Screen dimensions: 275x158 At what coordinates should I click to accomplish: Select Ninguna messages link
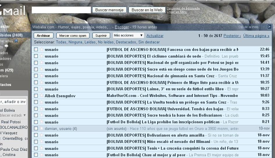tap(75, 42)
